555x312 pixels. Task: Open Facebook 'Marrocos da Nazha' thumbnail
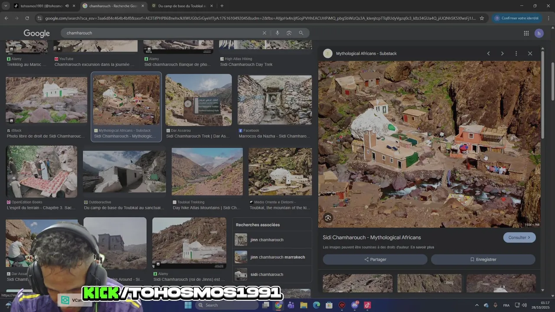(x=274, y=100)
